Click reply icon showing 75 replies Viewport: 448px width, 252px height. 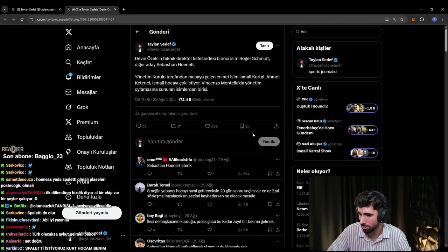[141, 126]
